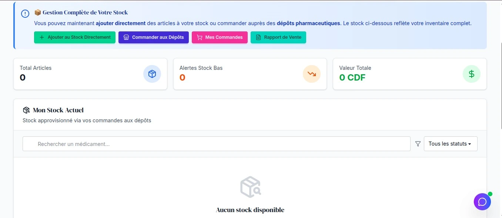Expand the status filter chevron

(x=471, y=144)
